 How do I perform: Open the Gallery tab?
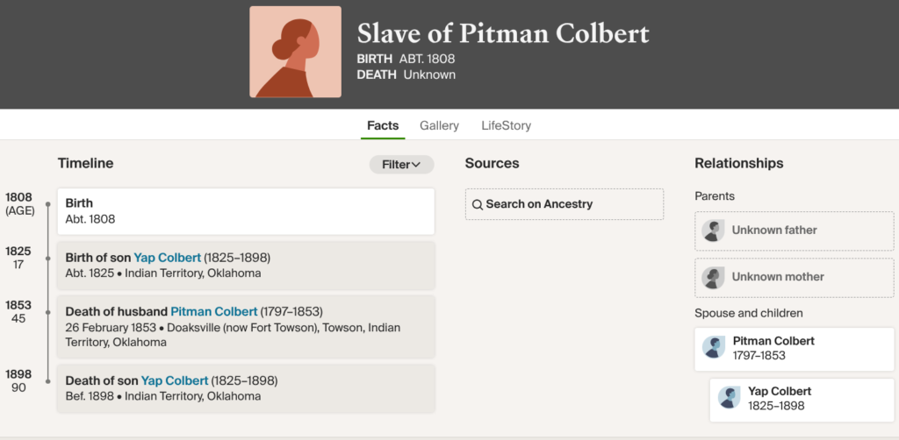click(439, 125)
